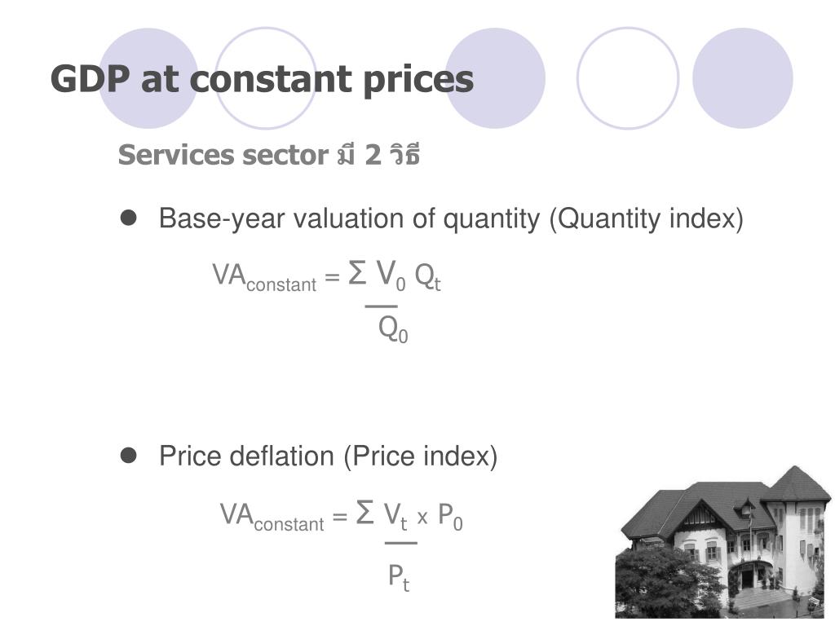The width and height of the screenshot is (835, 626).
Task: Click the first filled lavender circle
Action: pos(148,78)
